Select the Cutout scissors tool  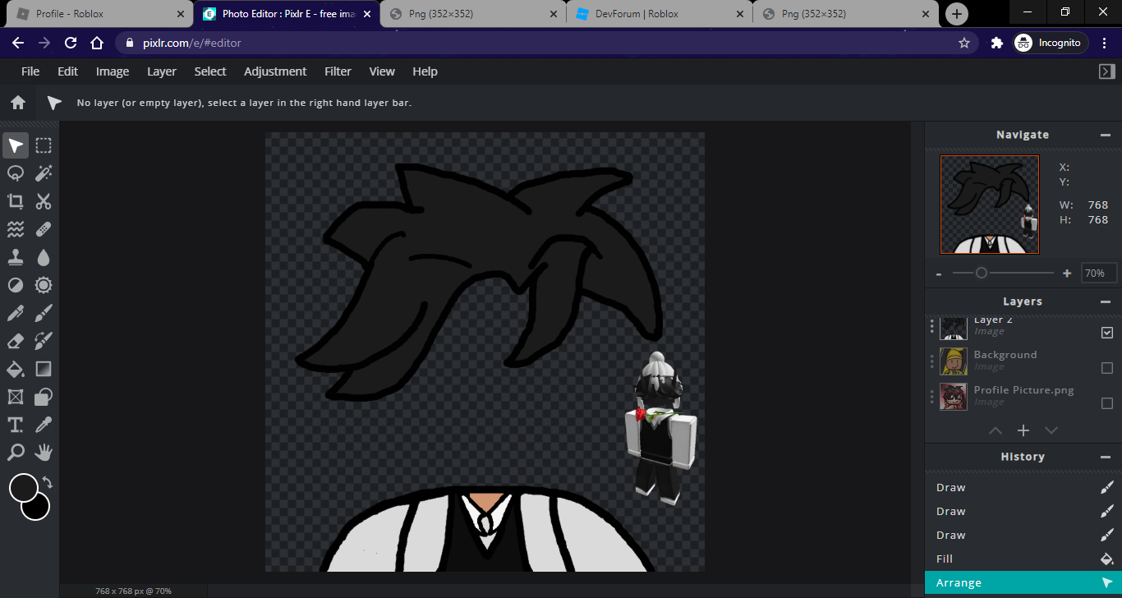pyautogui.click(x=44, y=201)
